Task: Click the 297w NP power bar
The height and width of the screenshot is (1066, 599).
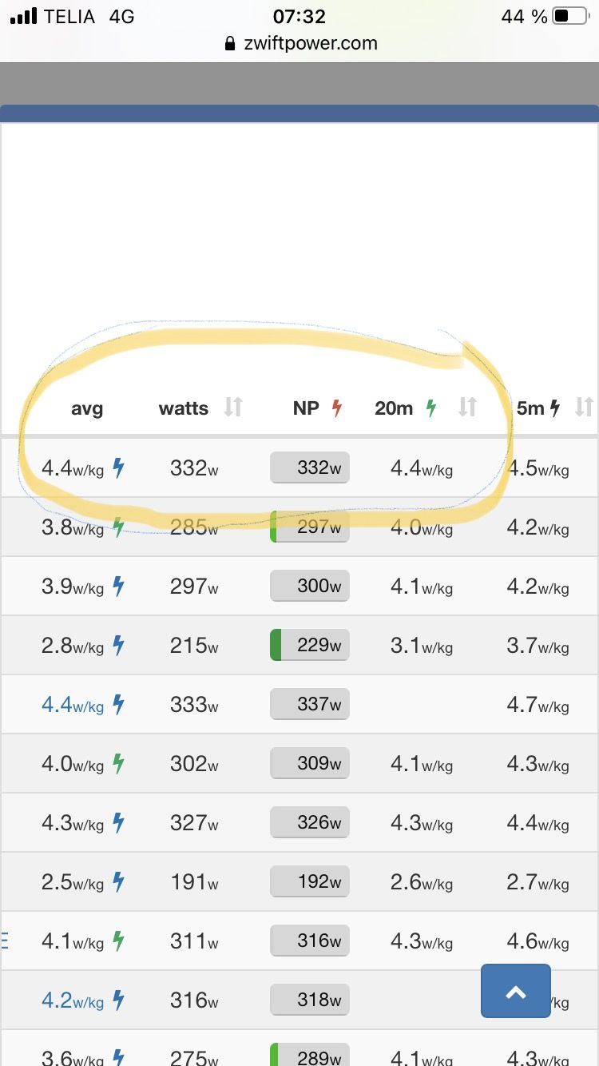Action: 310,527
